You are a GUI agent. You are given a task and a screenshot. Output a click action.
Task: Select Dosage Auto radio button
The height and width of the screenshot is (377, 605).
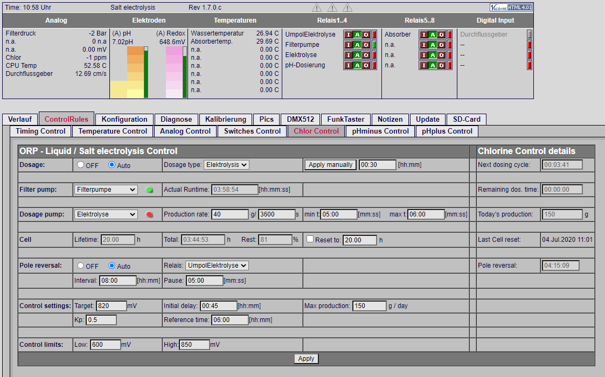(x=112, y=164)
